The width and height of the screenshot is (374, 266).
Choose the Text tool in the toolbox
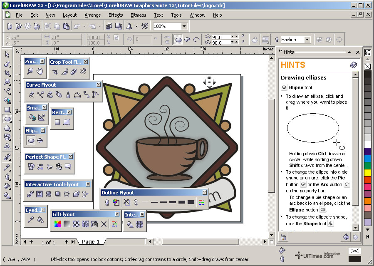point(7,146)
